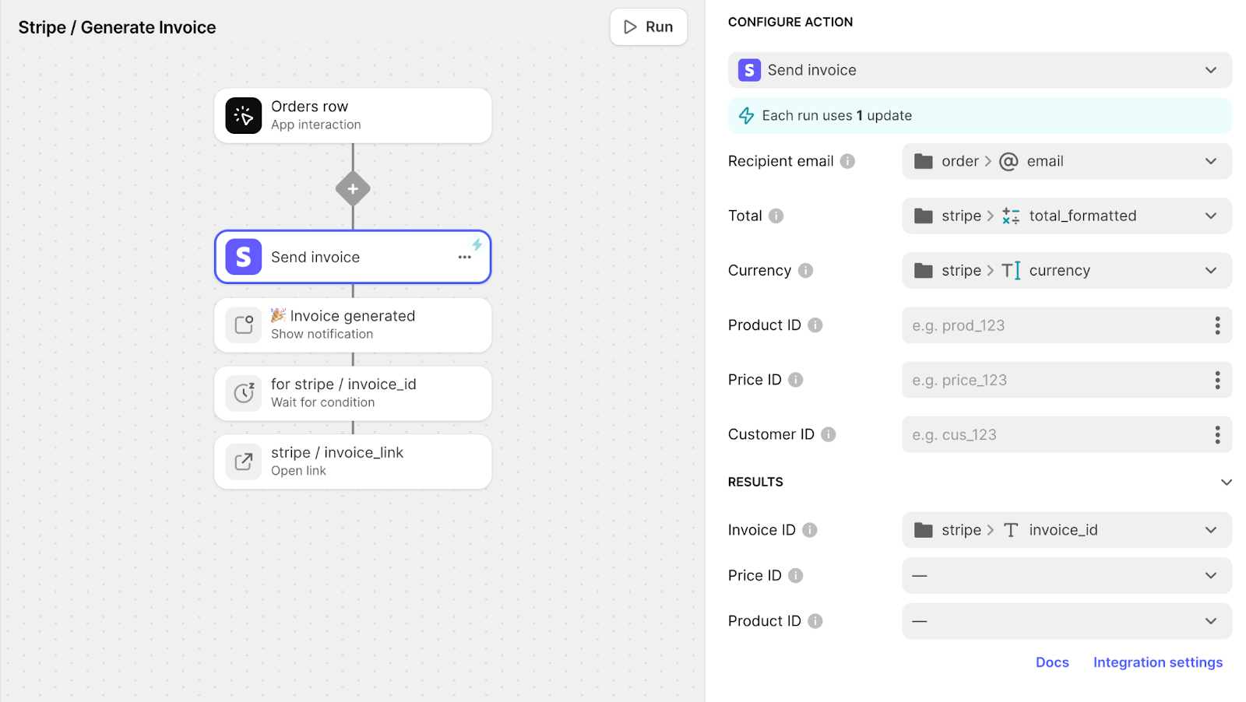Click info icon beside Price ID input label
This screenshot has width=1246, height=702.
pos(795,380)
